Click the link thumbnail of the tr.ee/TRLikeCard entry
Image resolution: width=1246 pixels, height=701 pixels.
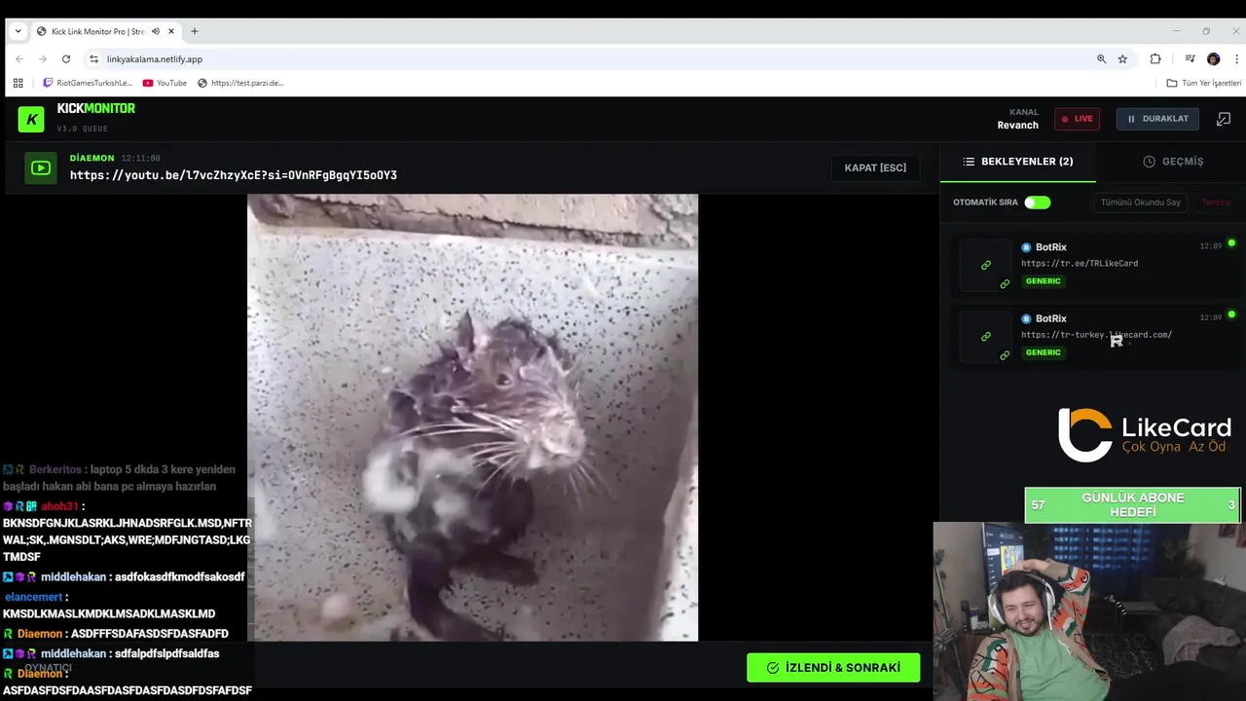coord(986,265)
